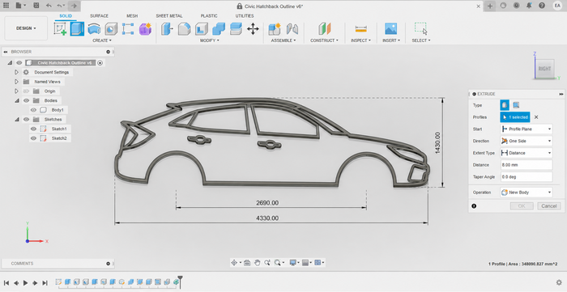The height and width of the screenshot is (292, 567).
Task: Select the Create Sketch tool
Action: click(60, 29)
